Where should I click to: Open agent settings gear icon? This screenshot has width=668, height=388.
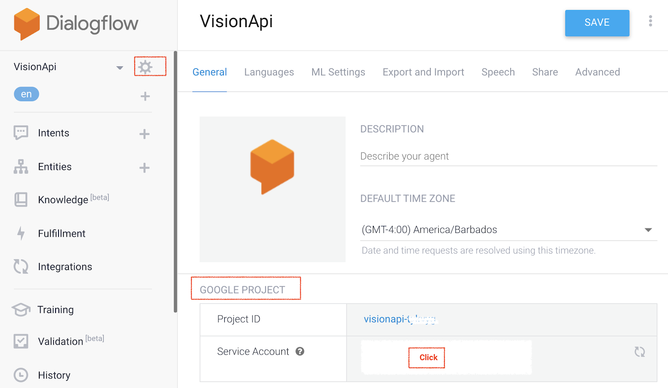pos(145,67)
